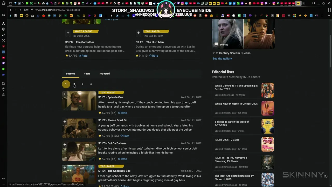Open S1.E4 The Good Boy Box title link
332x187 pixels.
(114, 171)
